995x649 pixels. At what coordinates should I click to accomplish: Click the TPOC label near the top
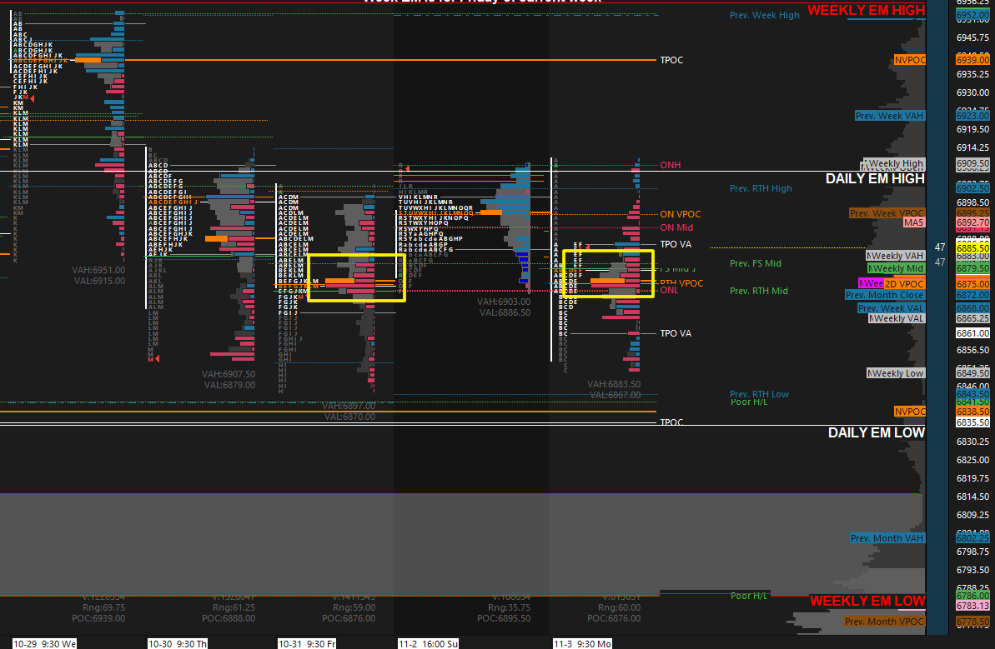point(671,60)
